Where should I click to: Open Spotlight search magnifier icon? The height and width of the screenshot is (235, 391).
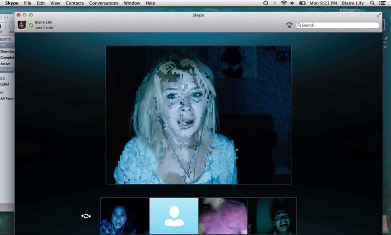[x=372, y=3]
